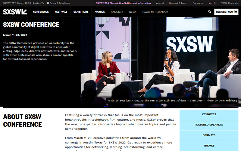This screenshot has width=241, height=151.
Task: Click the About SXSW Conference heading
Action: click(22, 121)
